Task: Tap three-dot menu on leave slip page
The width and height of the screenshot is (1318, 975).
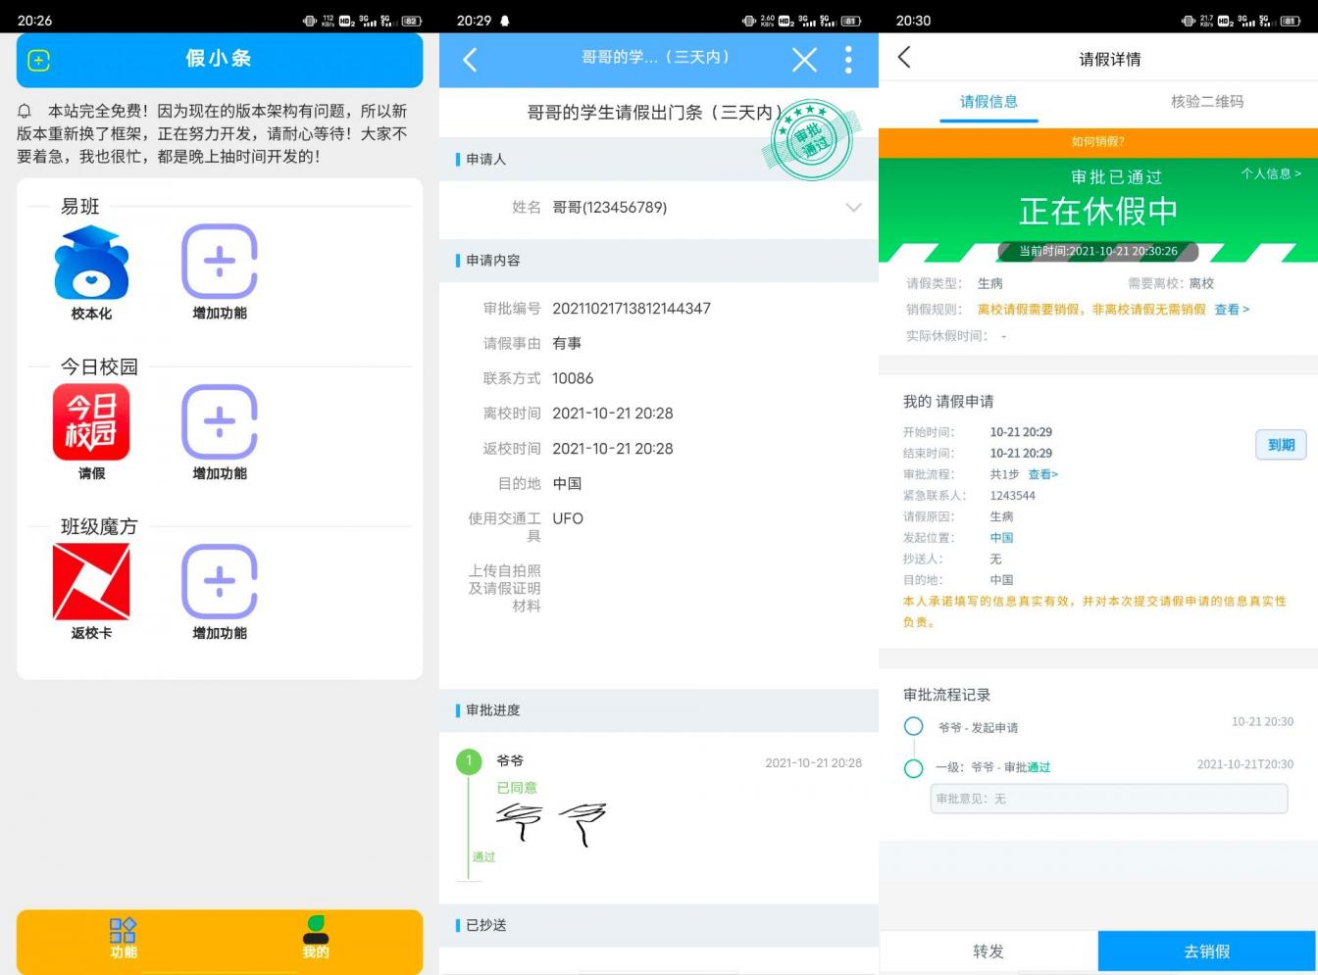Action: 847,60
